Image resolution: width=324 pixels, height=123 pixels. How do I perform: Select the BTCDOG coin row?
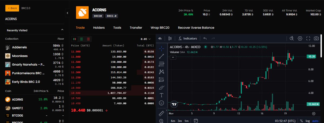click(x=35, y=115)
